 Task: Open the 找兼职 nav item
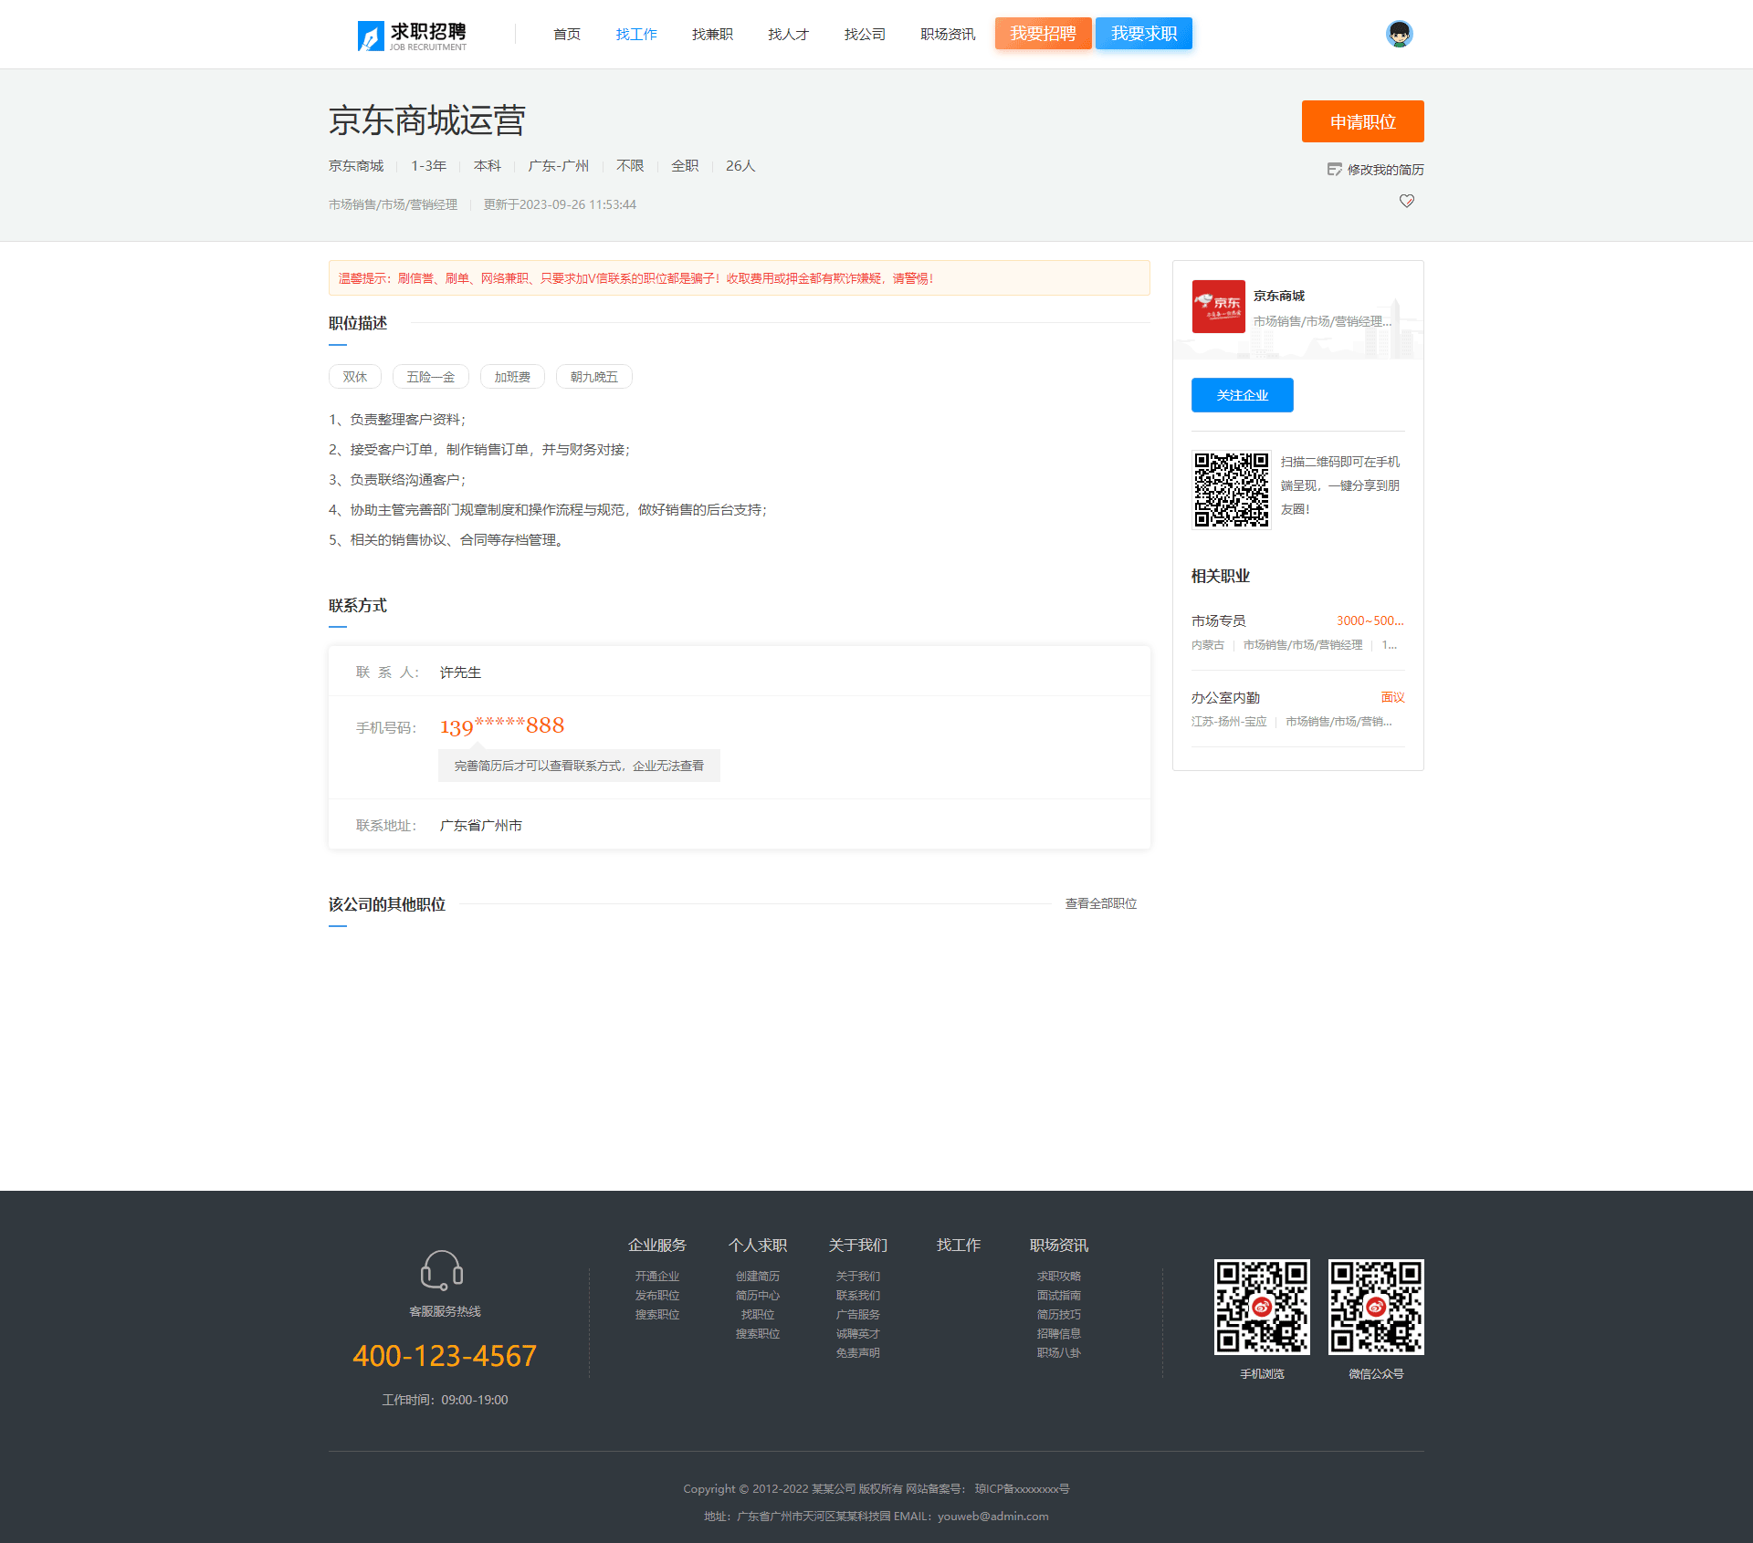(x=712, y=34)
